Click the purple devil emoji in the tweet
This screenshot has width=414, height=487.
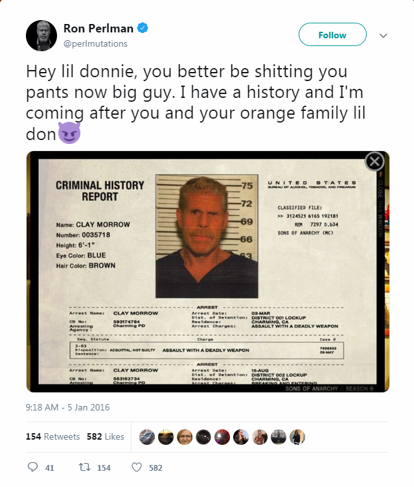(x=69, y=133)
